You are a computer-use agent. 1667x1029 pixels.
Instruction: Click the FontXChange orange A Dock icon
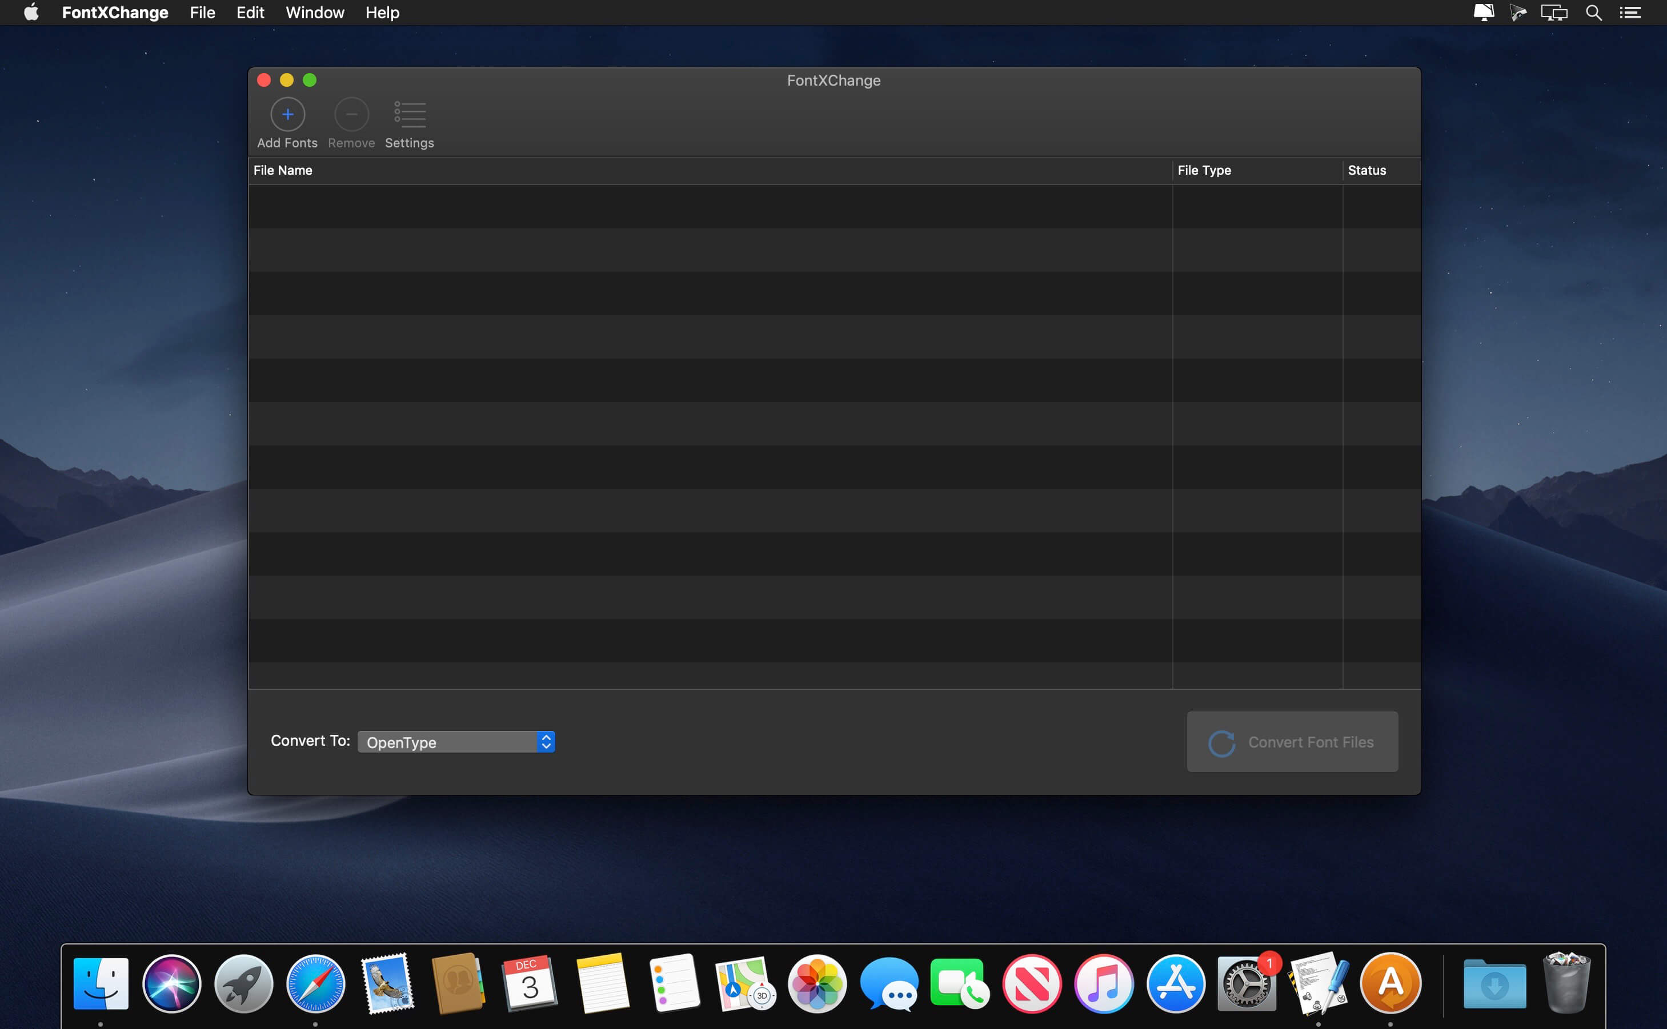[1390, 984]
